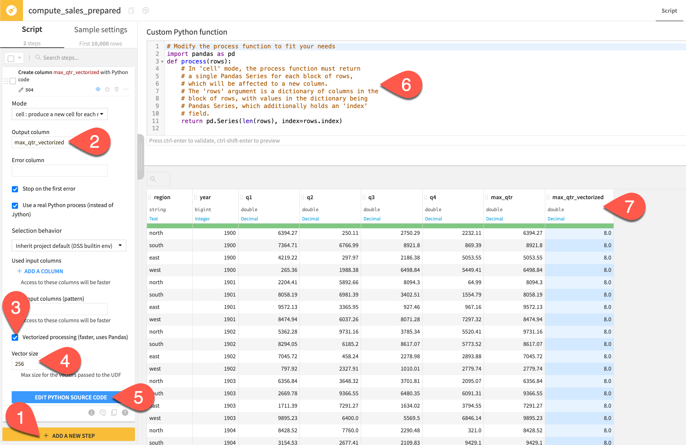Click the Decimal meaning under max_qtr_vectorized
Screen dimensions: 686x445
pos(556,219)
